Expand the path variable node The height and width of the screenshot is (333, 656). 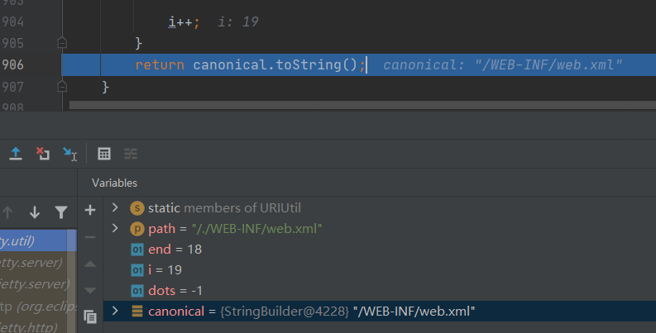(115, 228)
